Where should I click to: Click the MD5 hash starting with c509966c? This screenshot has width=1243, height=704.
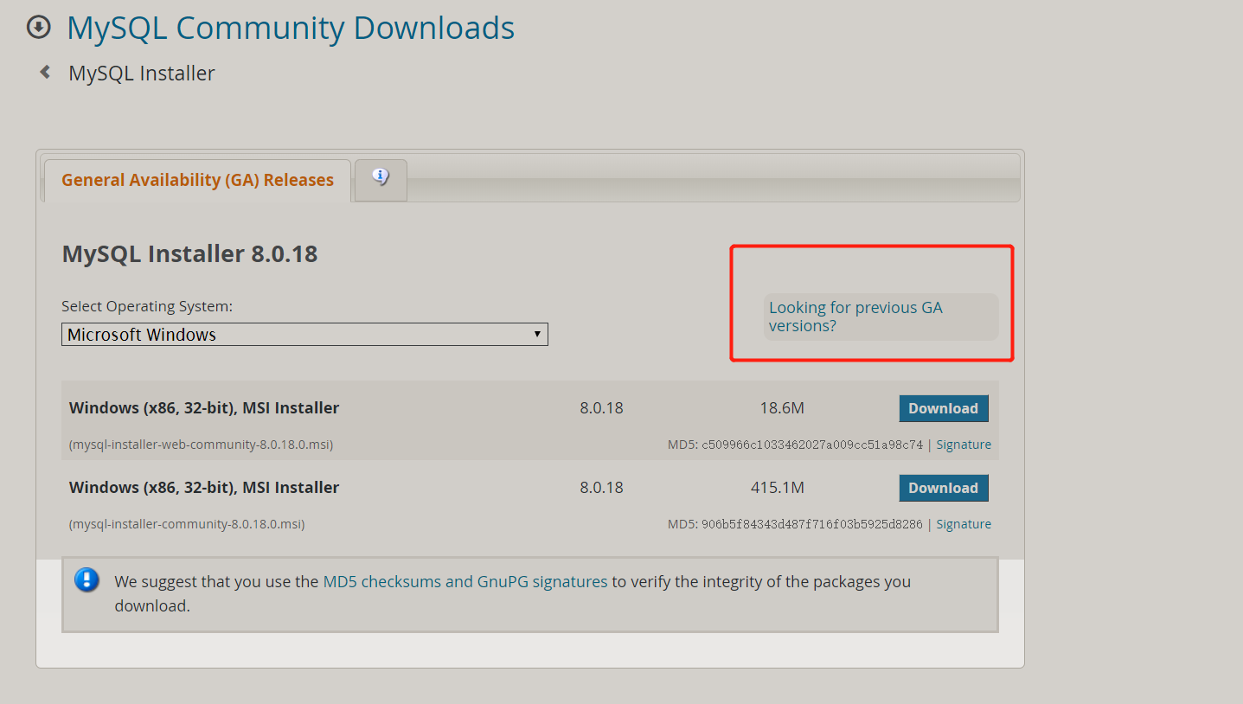tap(811, 445)
